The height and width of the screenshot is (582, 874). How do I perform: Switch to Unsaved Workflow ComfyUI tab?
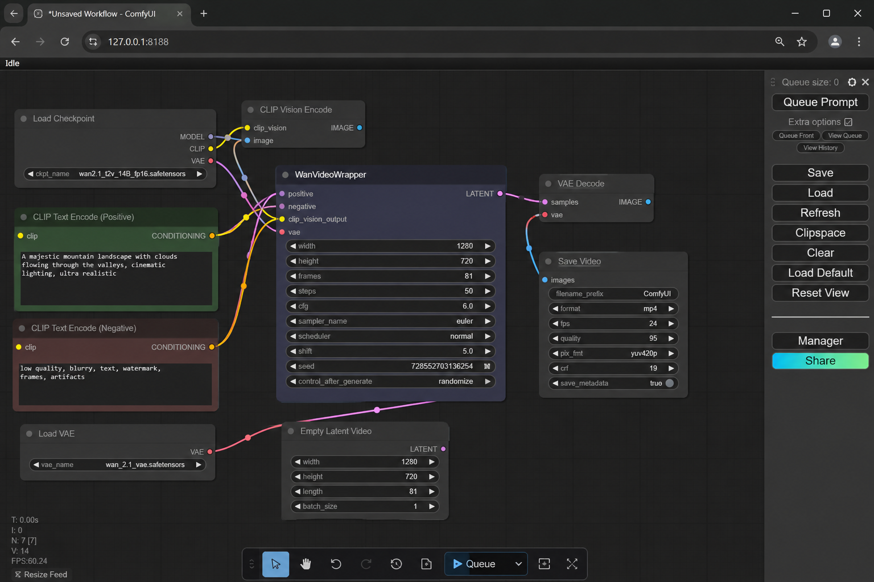(109, 14)
